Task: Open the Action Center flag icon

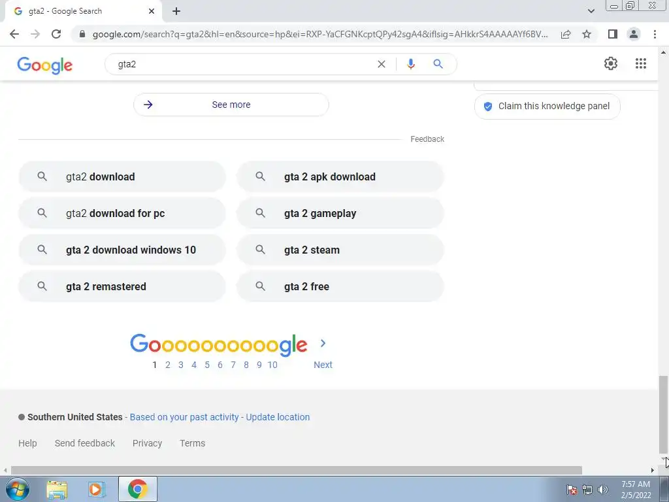Action: [x=572, y=490]
